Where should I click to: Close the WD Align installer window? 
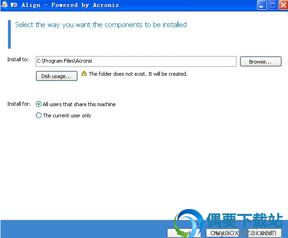tap(283, 5)
